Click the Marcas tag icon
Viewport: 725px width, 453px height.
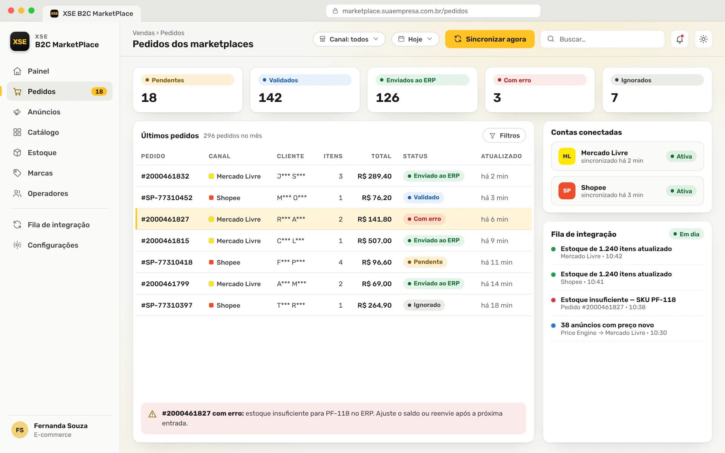click(17, 173)
